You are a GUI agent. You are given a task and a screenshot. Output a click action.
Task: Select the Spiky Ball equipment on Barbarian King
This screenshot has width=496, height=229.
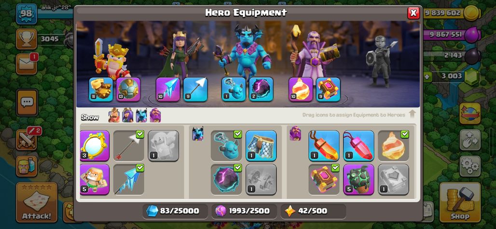pos(128,89)
